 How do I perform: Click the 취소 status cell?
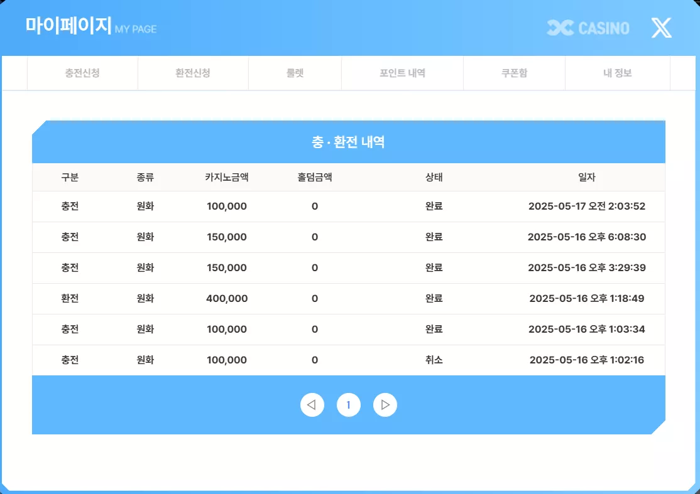(434, 360)
